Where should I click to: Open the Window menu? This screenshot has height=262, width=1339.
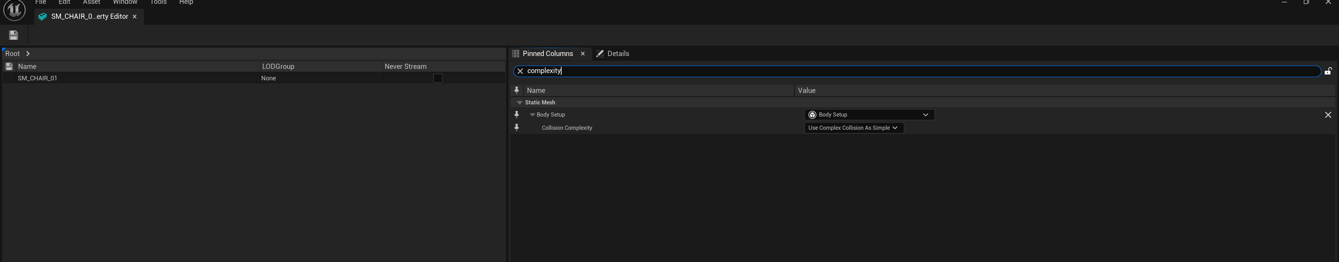tap(125, 2)
